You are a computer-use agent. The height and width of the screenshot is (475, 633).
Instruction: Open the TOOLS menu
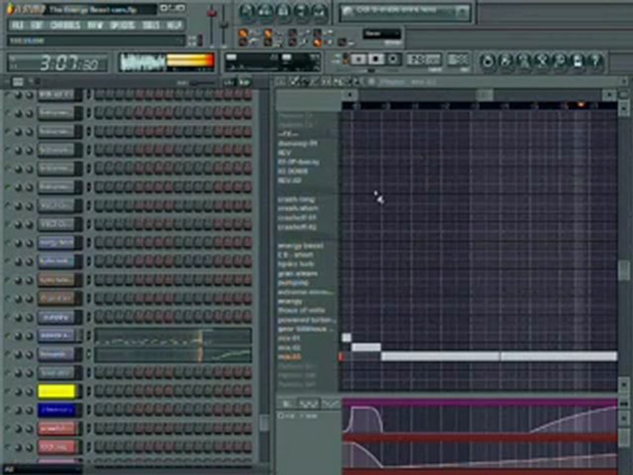click(x=151, y=26)
